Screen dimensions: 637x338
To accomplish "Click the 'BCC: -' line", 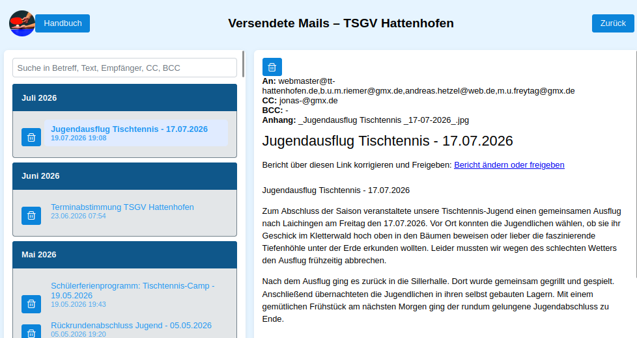I will click(x=275, y=110).
